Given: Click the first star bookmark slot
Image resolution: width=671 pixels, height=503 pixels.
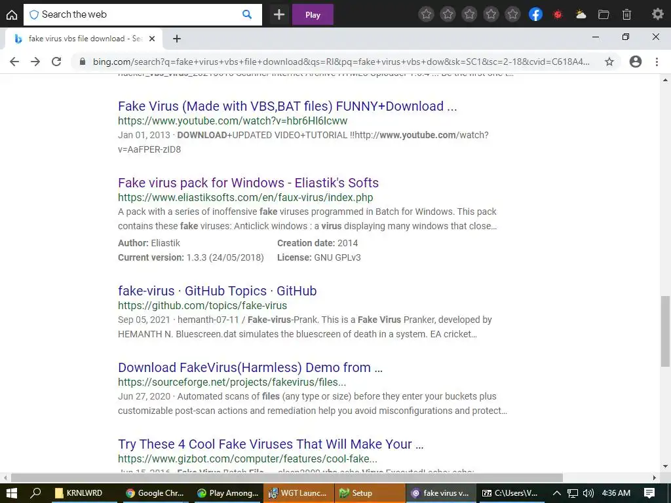Looking at the screenshot, I should tap(426, 14).
